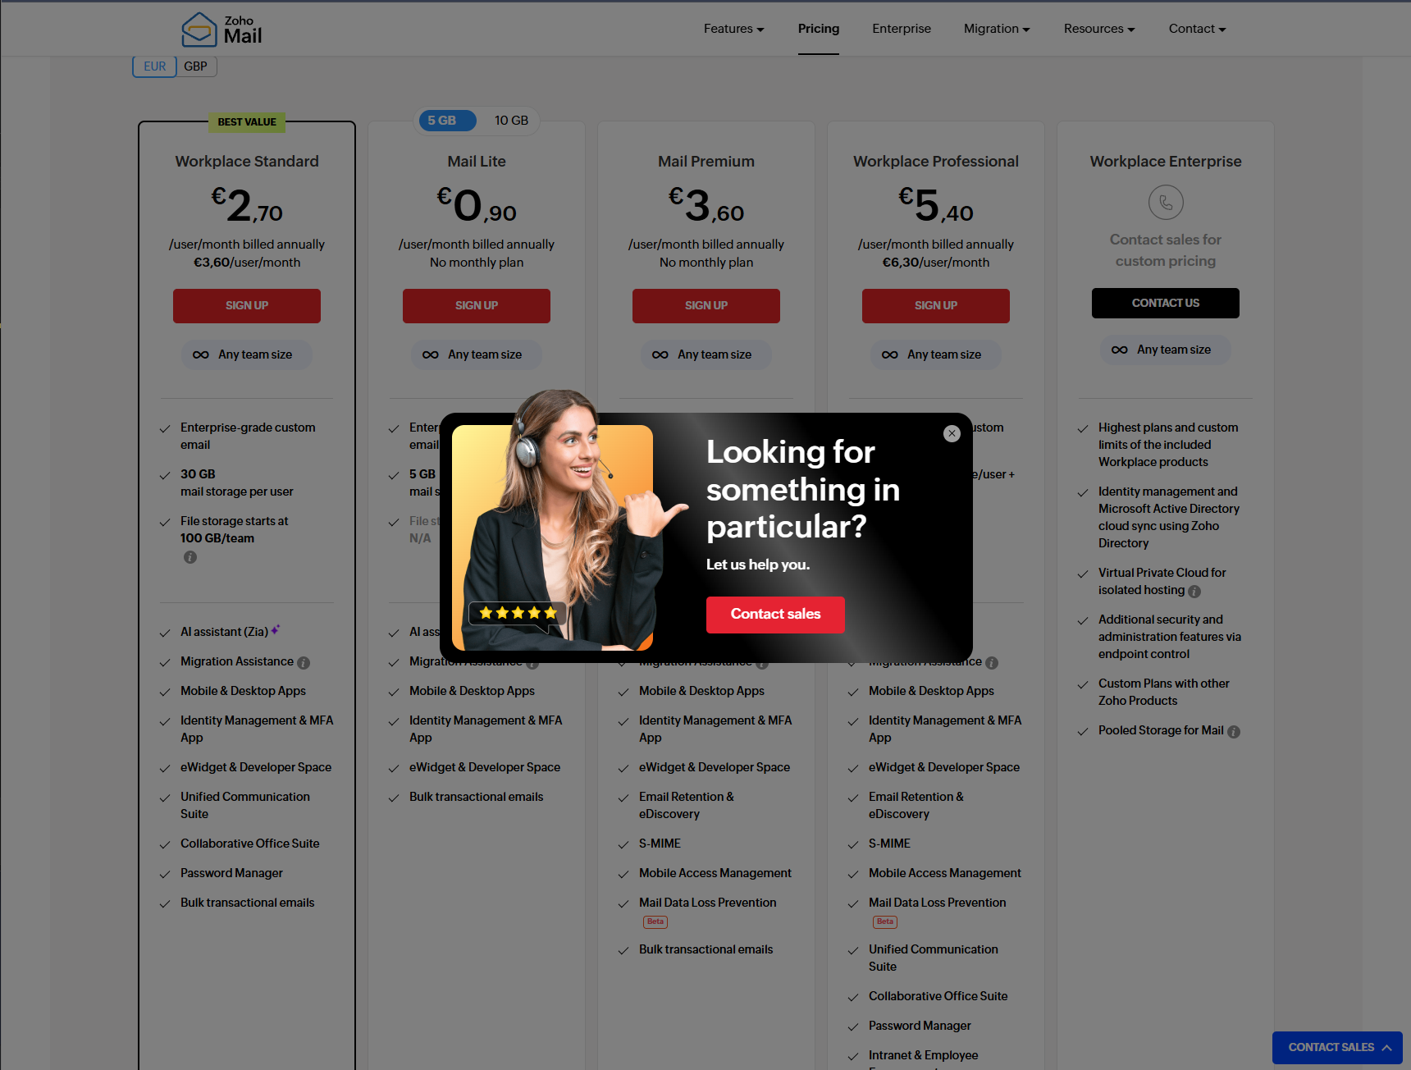Click Beta badge under Mail Premium Data Loss Prevention

click(655, 922)
